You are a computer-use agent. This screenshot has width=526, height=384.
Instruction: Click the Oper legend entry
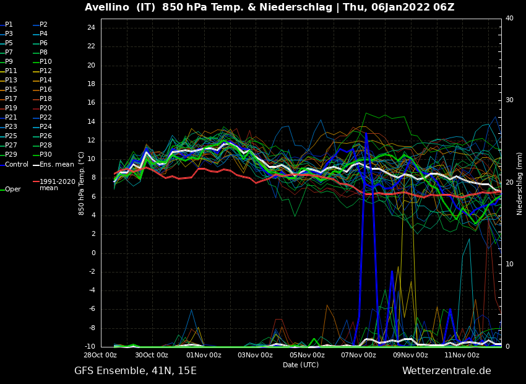pos(13,190)
